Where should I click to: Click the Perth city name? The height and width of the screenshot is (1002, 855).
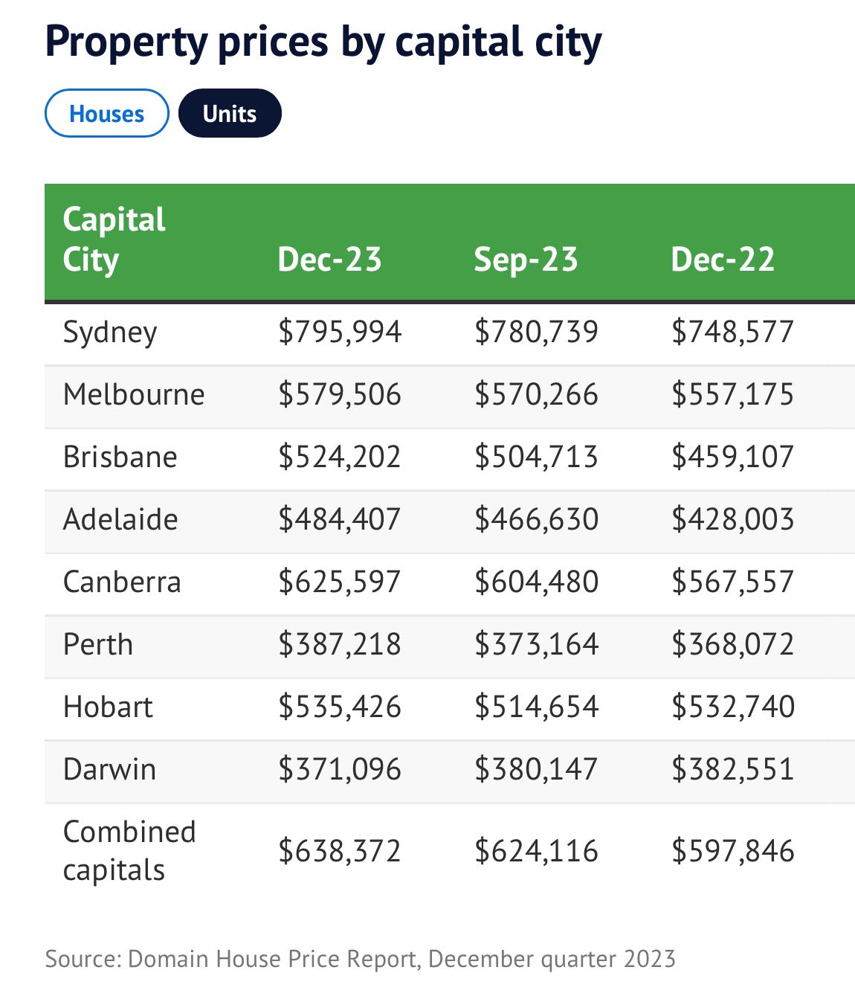(x=98, y=644)
